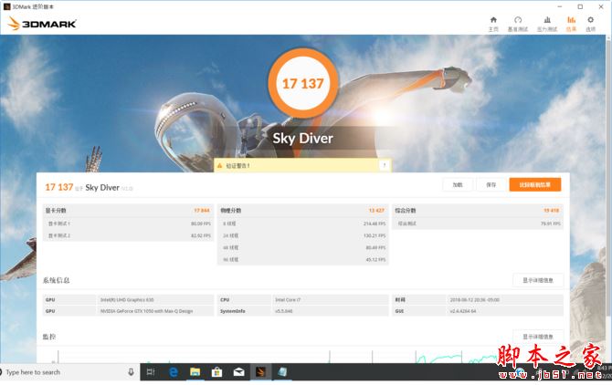The width and height of the screenshot is (612, 385).
Task: Click the Load (加载) button
Action: pyautogui.click(x=458, y=184)
